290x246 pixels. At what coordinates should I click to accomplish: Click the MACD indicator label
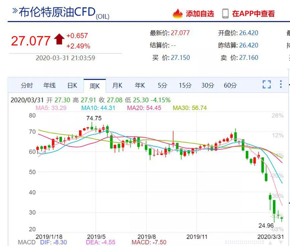click(x=26, y=243)
